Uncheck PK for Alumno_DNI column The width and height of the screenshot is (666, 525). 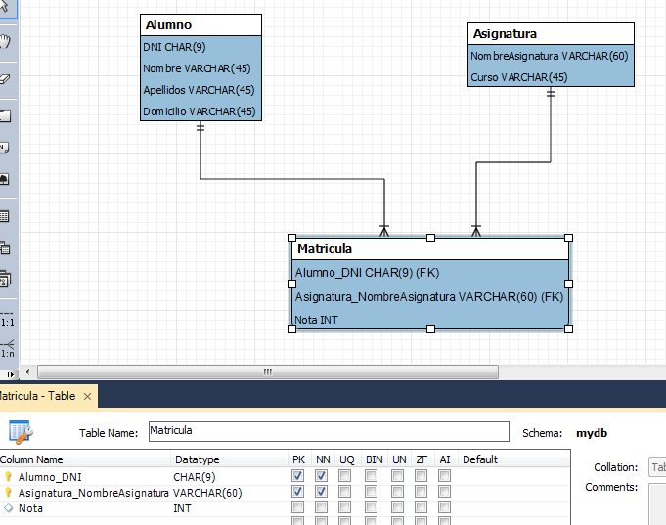coord(298,476)
